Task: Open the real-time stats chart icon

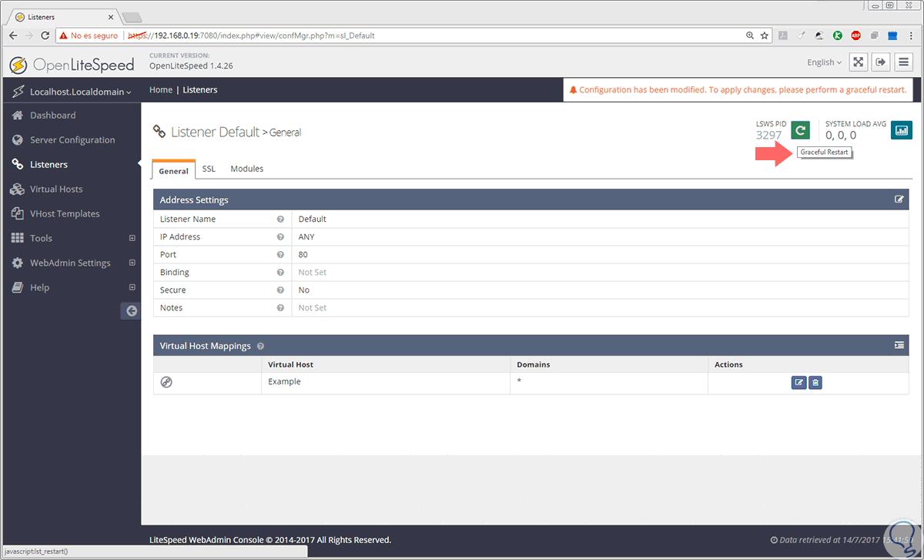Action: click(x=901, y=130)
